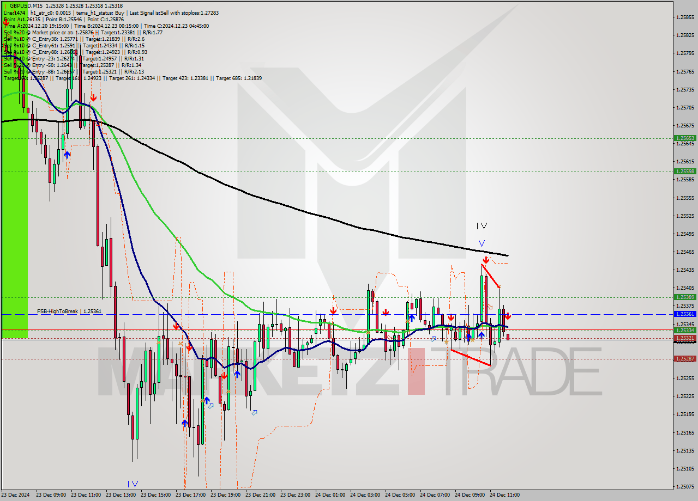Viewport: 698px width, 501px height.
Task: Click the 1.25675 price scale label
Action: (x=685, y=125)
